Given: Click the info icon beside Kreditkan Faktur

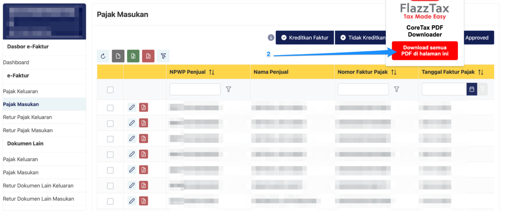Looking at the screenshot, I should 271,38.
